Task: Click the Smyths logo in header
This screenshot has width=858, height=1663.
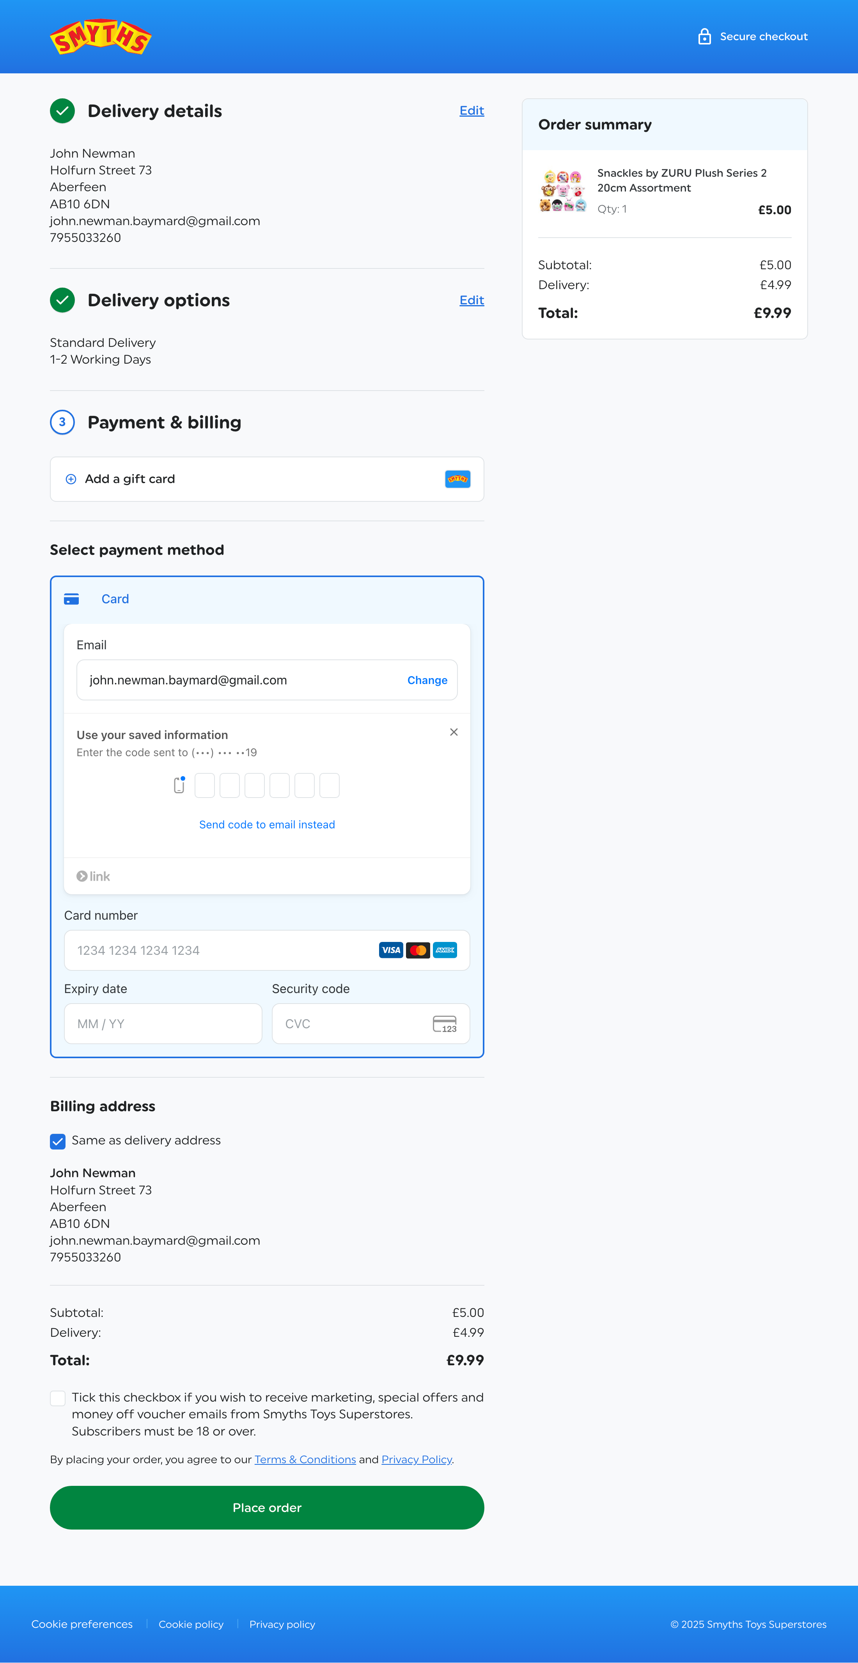Action: 101,37
